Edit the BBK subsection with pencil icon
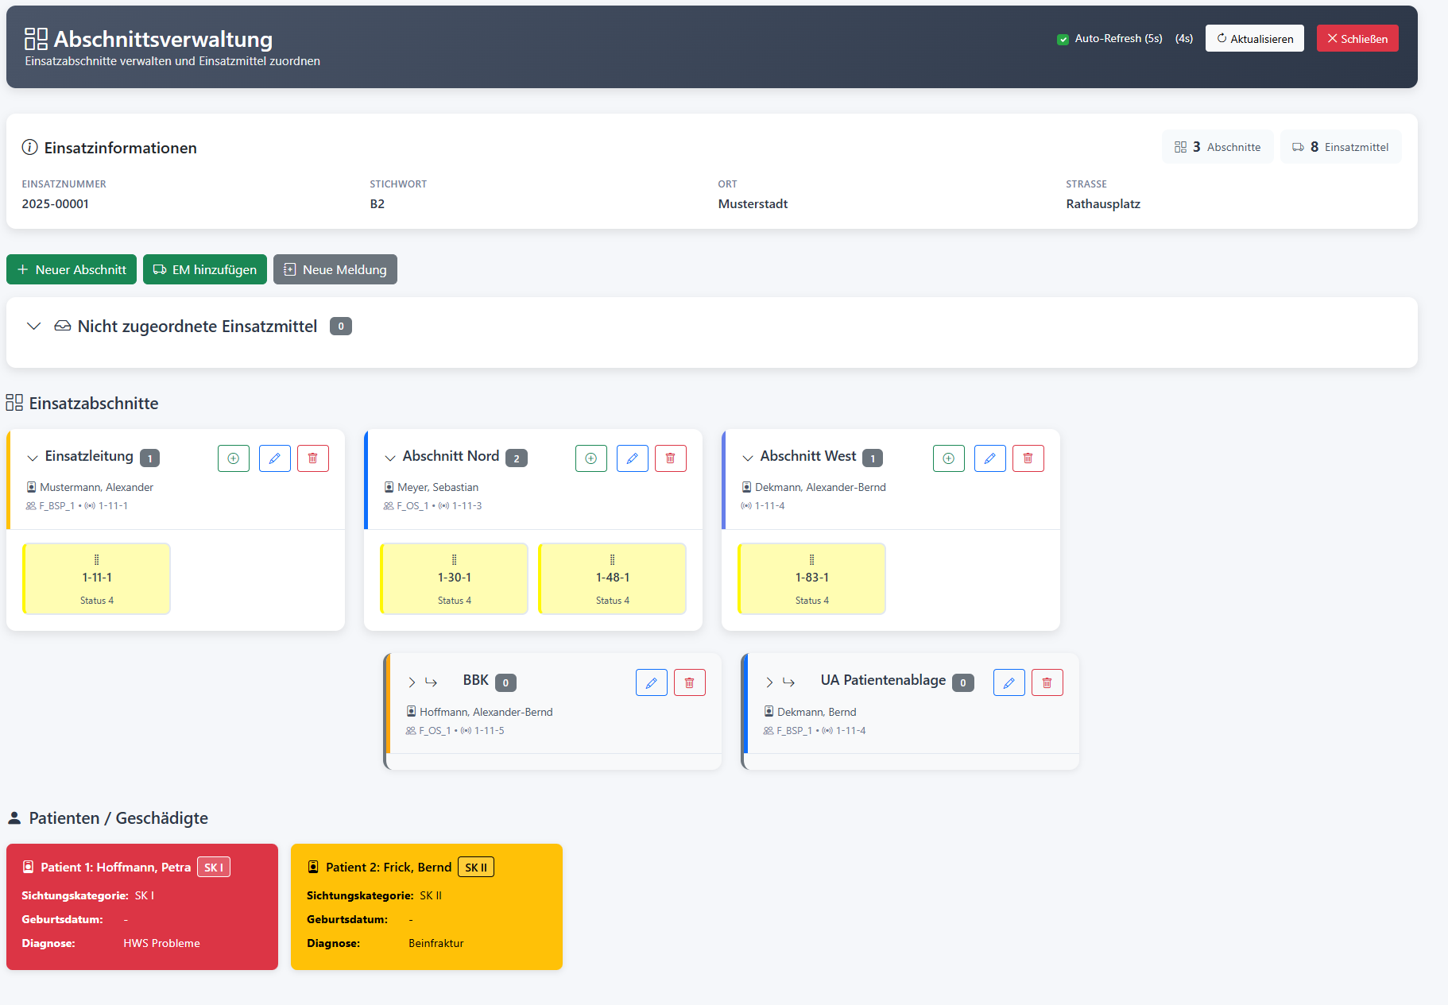Screen dimensions: 1448x1005 (x=651, y=682)
